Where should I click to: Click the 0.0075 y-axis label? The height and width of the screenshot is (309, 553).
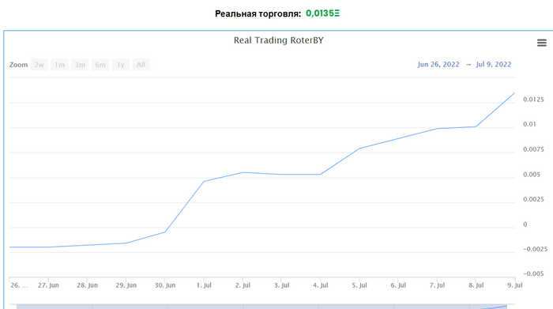[x=533, y=149]
